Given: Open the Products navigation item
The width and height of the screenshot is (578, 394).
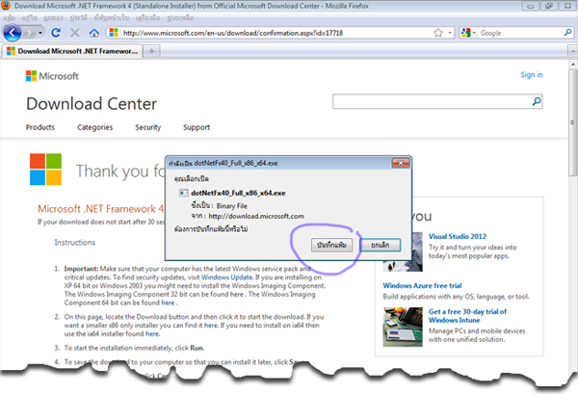Looking at the screenshot, I should pyautogui.click(x=40, y=127).
